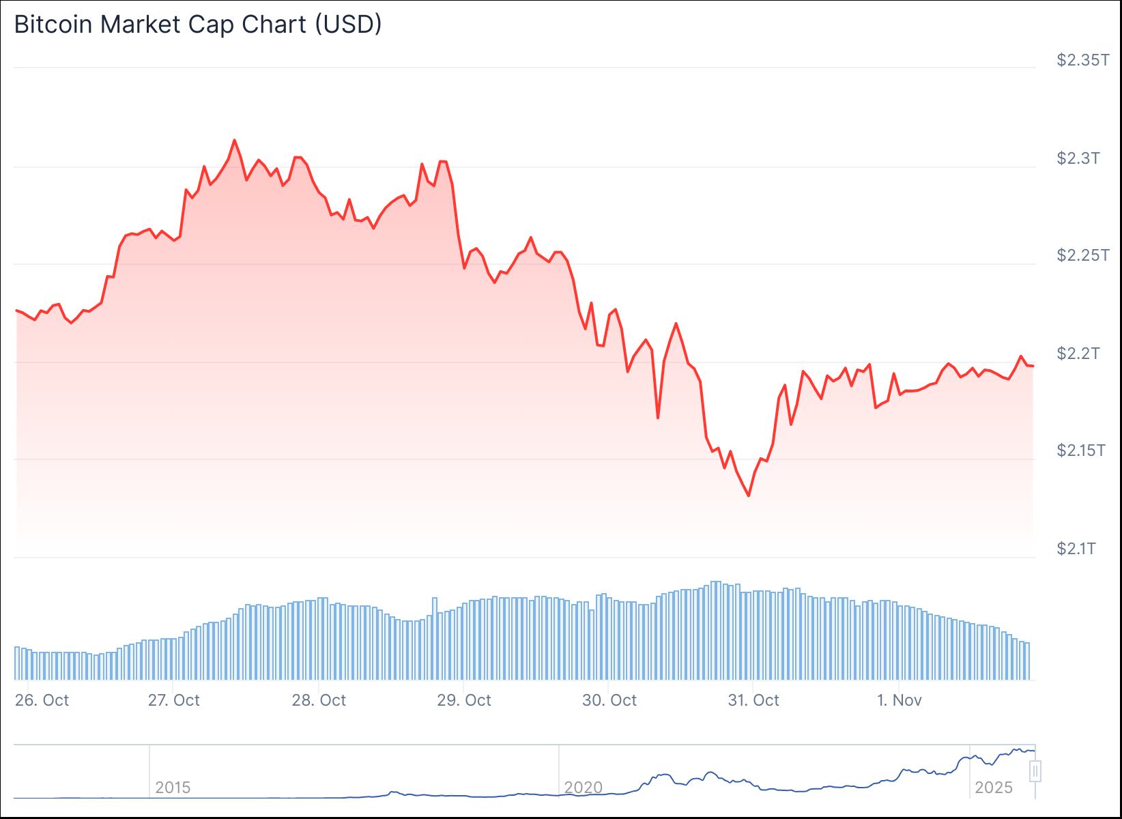Screen dimensions: 1122x819
Task: Click the 29. Oct date label
Action: 465,700
